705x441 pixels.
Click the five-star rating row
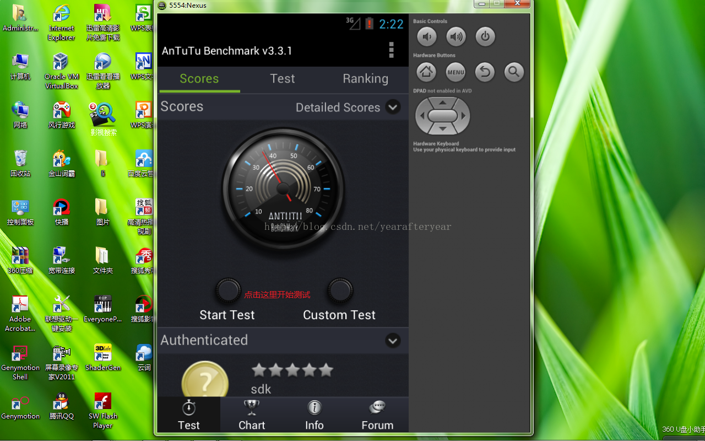[x=292, y=370]
